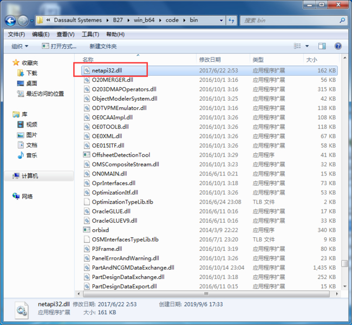Select the OE0XML.dll file

pyautogui.click(x=107, y=136)
